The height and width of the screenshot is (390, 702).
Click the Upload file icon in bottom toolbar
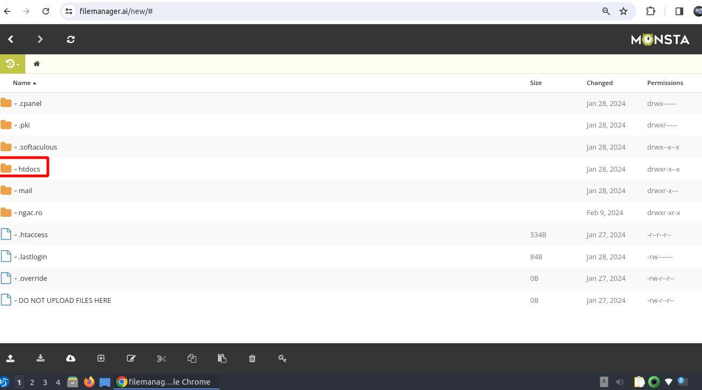click(10, 358)
